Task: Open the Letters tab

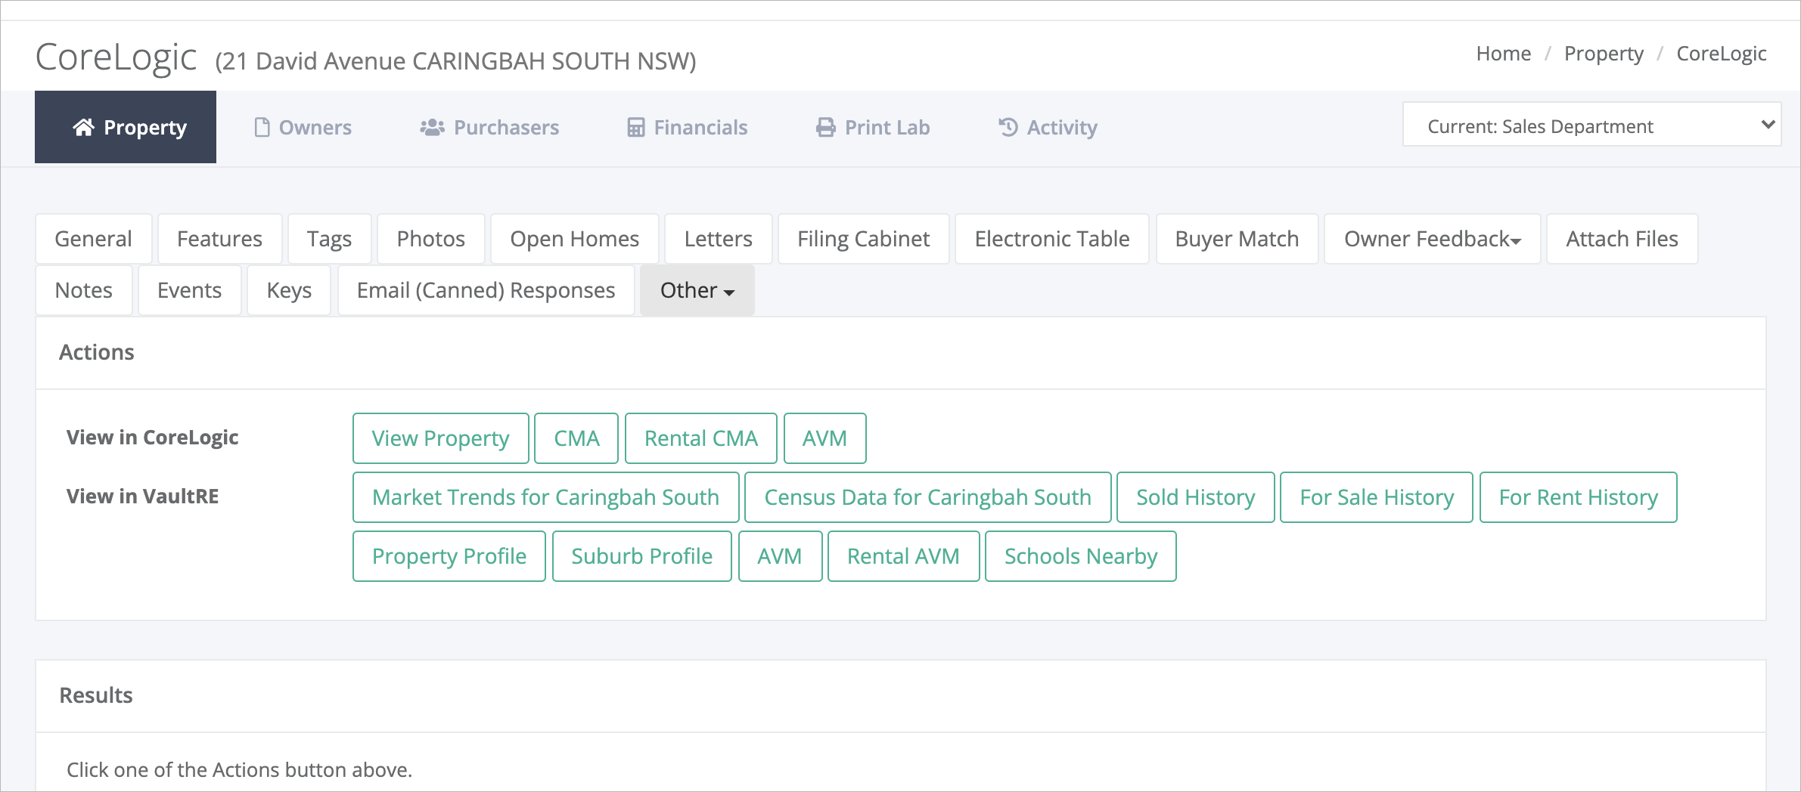Action: coord(718,239)
